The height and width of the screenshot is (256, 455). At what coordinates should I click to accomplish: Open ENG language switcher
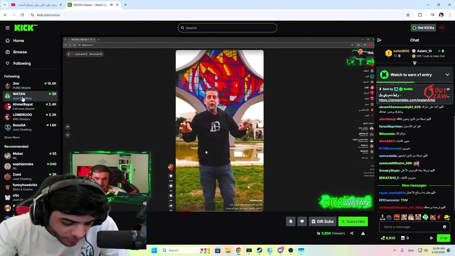411,250
